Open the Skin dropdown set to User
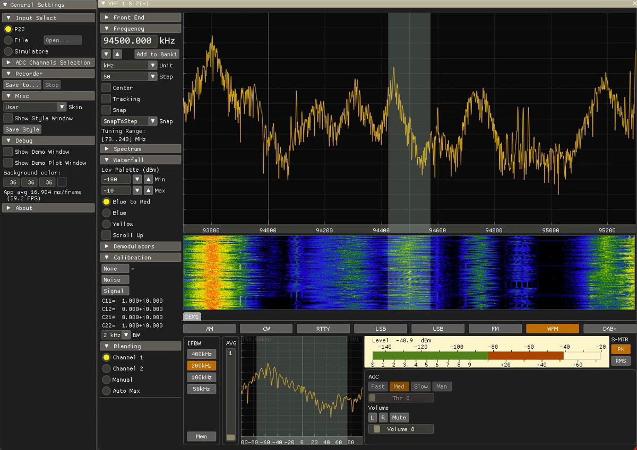This screenshot has width=637, height=450. point(35,107)
